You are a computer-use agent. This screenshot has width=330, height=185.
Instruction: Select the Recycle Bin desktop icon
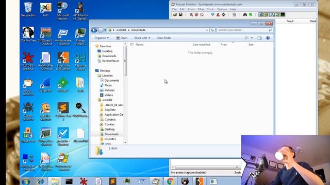28,10
